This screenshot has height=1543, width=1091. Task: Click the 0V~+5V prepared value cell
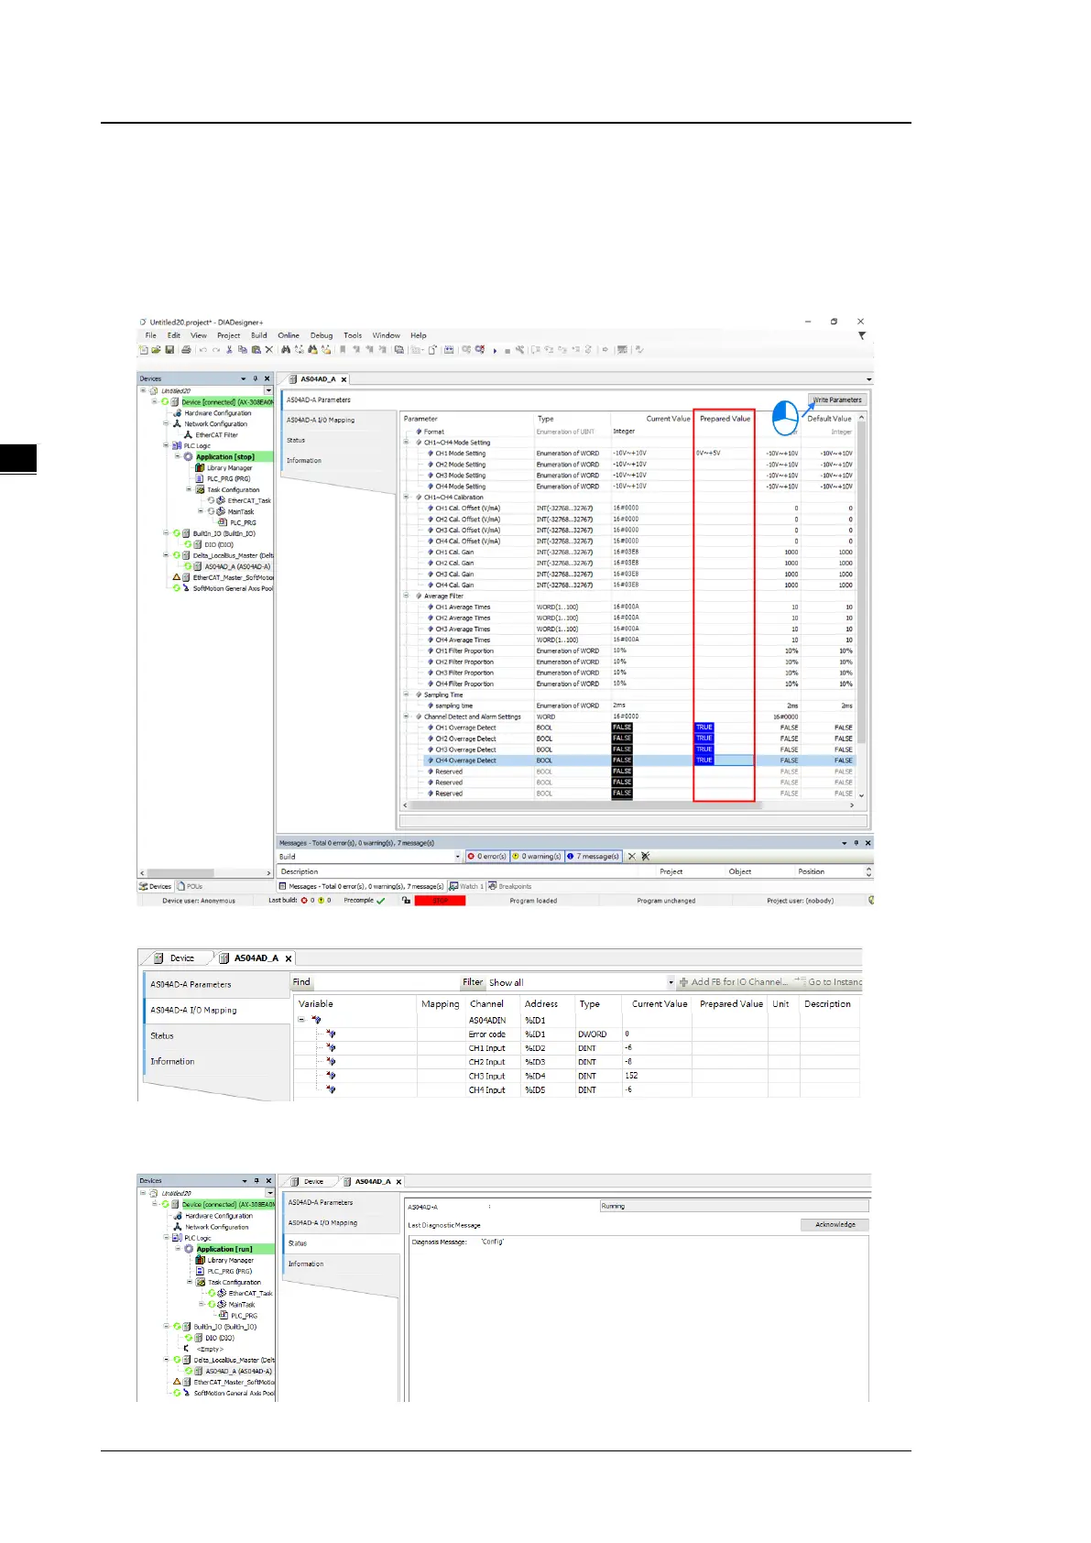point(724,454)
